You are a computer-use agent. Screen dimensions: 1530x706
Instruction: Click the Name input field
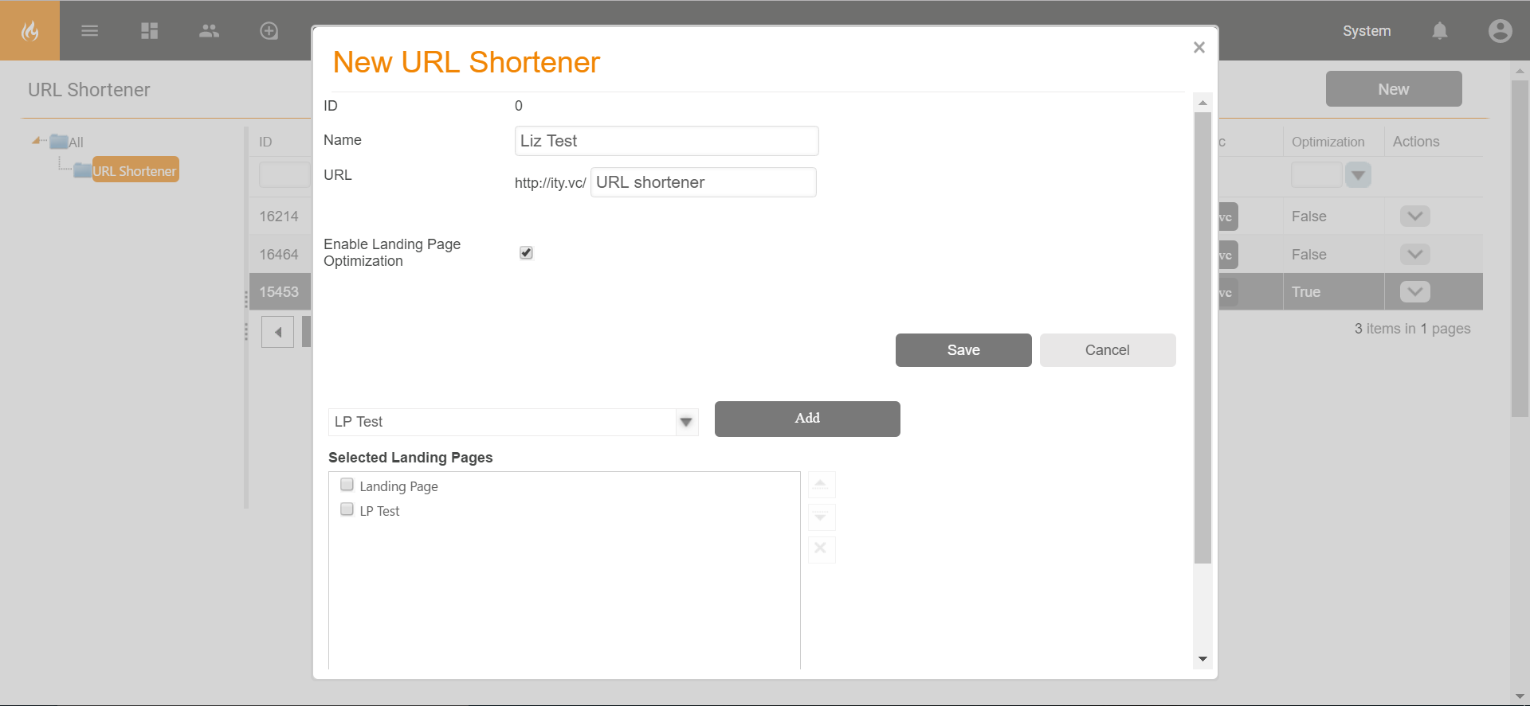pos(666,141)
